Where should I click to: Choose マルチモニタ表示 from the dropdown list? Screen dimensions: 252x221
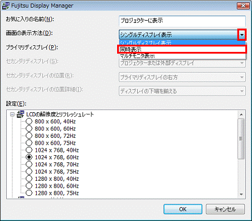(x=182, y=56)
